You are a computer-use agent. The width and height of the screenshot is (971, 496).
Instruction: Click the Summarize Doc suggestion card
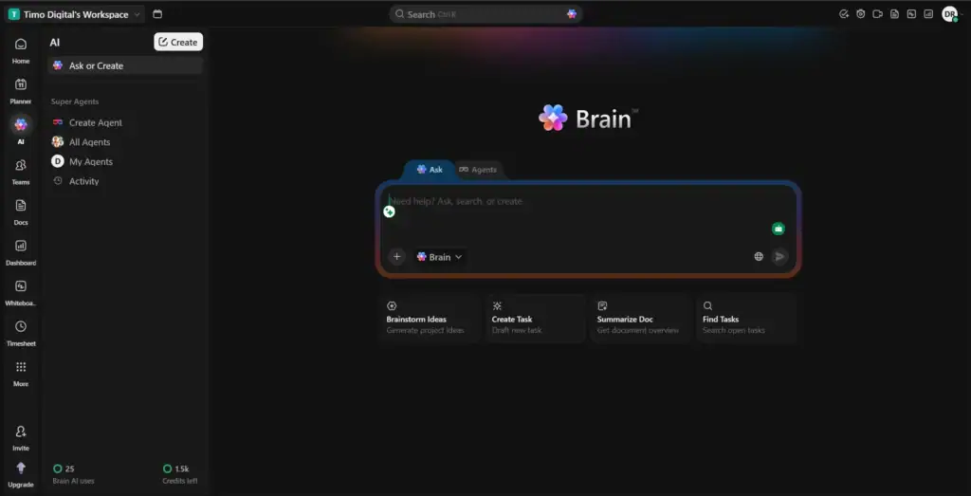pyautogui.click(x=640, y=319)
